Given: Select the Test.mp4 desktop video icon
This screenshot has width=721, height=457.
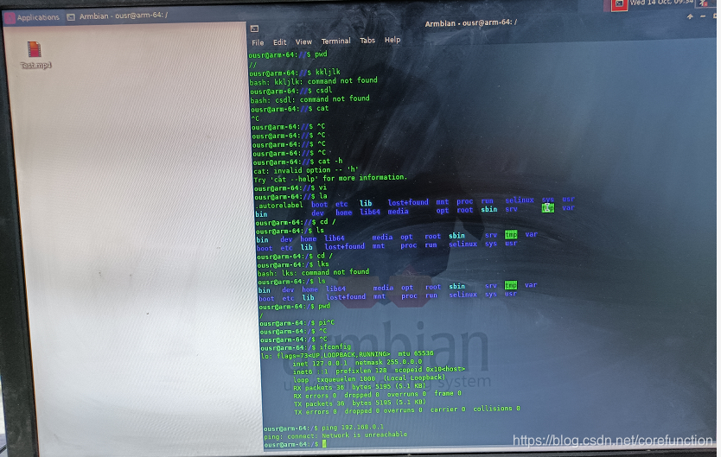Looking at the screenshot, I should (x=35, y=49).
